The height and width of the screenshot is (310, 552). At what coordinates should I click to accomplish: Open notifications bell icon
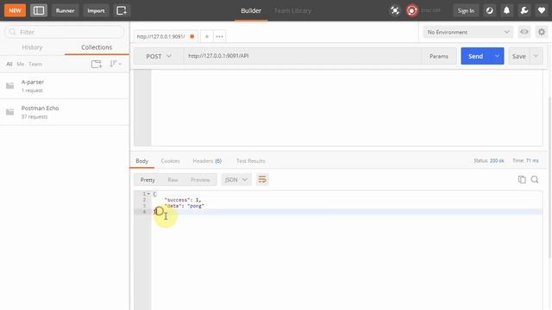[x=506, y=10]
